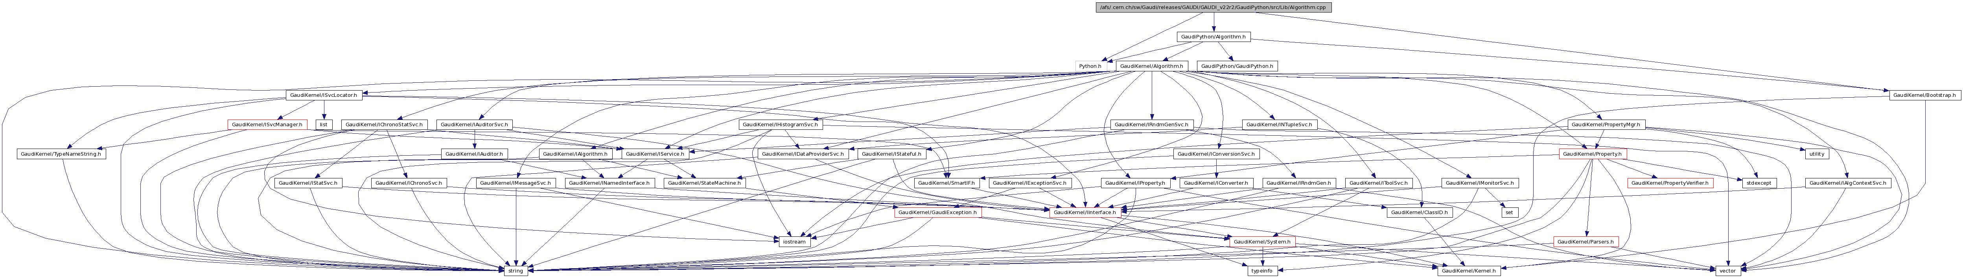Viewport: 1963px width, 278px height.
Task: Open the GaudiKernel/Kernel.h node
Action: pos(1468,271)
